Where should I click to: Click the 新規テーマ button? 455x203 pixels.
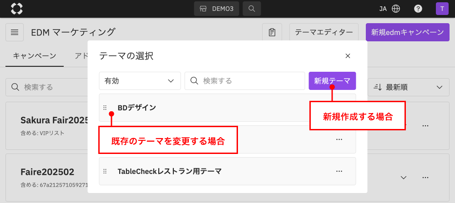(x=332, y=81)
